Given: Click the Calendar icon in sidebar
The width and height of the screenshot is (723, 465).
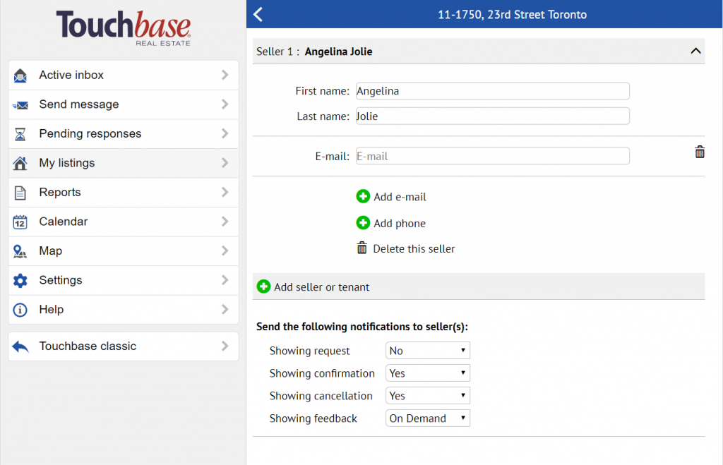Looking at the screenshot, I should tap(20, 222).
